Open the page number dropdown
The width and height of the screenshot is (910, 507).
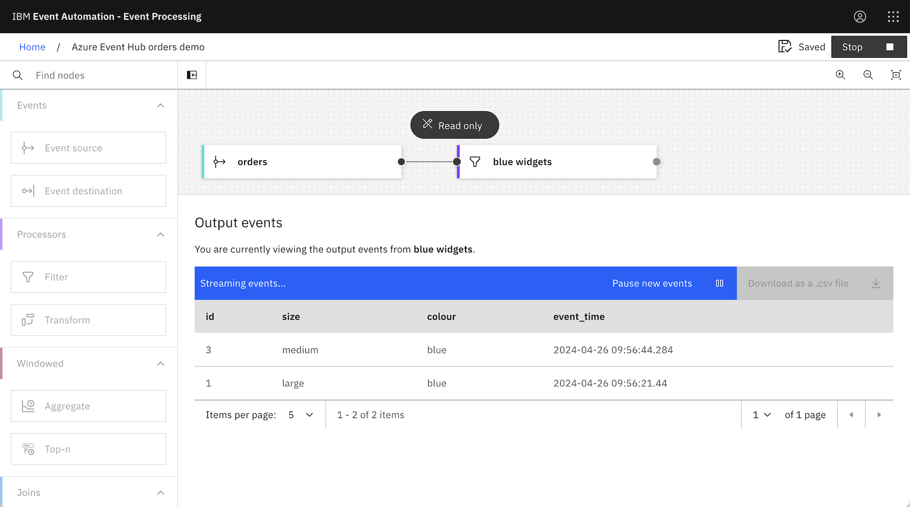pyautogui.click(x=761, y=415)
